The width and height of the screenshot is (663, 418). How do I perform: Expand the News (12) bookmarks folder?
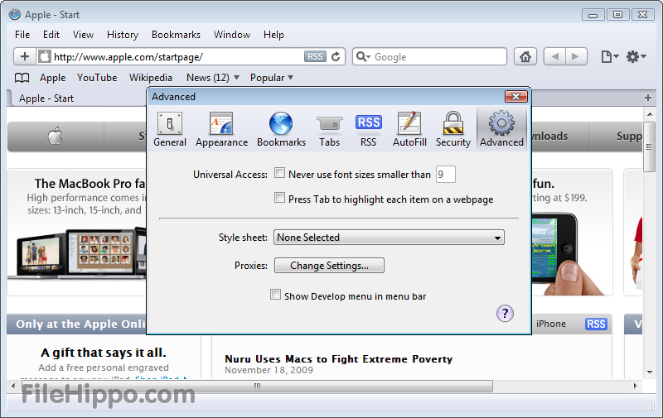(213, 78)
